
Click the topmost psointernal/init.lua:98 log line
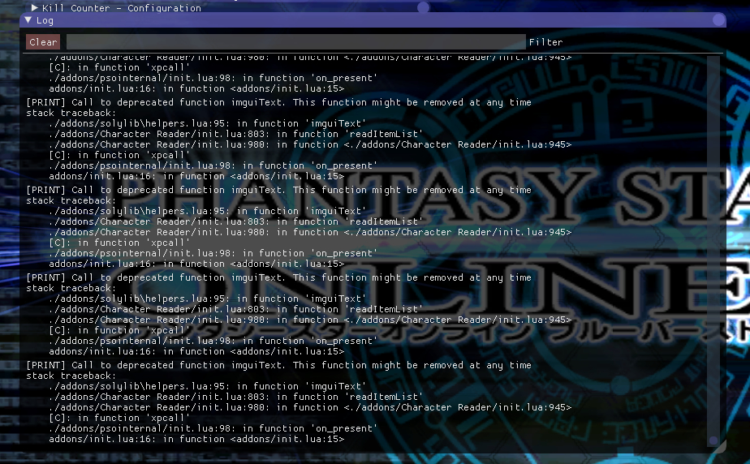coord(212,78)
